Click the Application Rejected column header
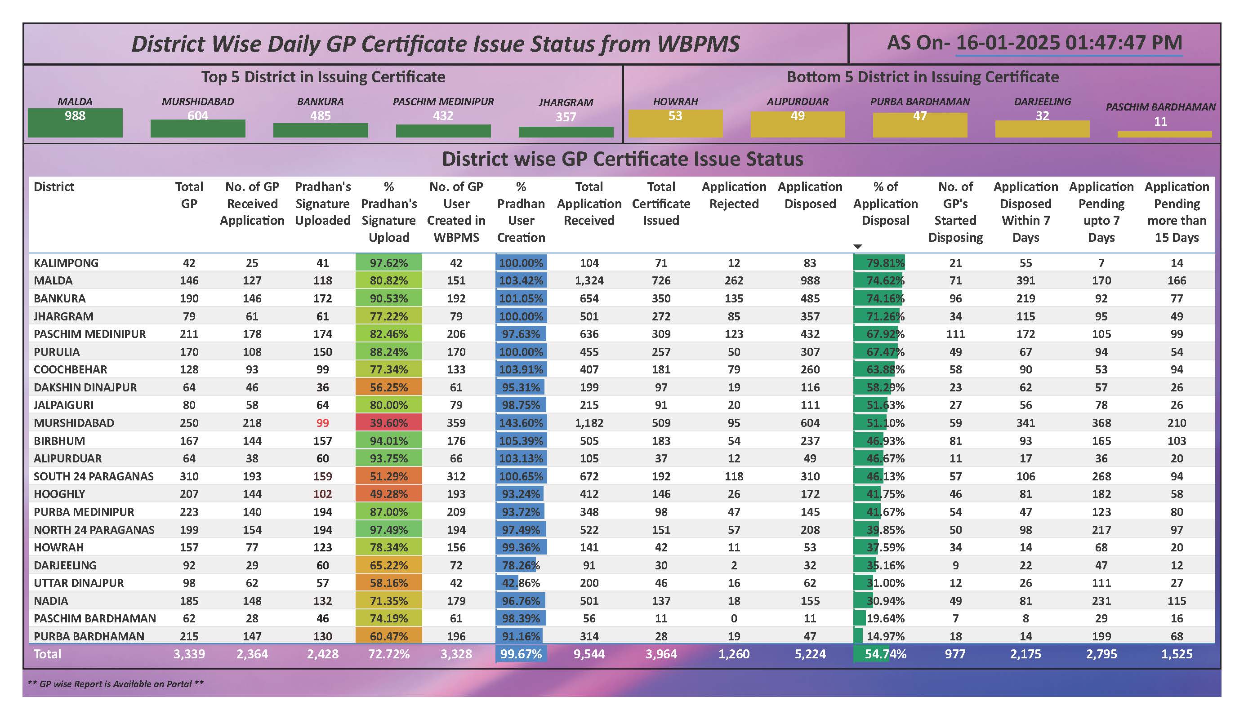1244x719 pixels. [x=734, y=195]
